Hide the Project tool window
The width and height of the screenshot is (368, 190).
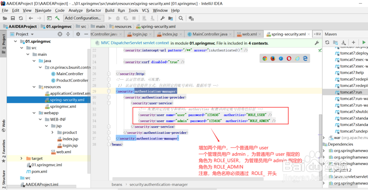tap(86, 34)
